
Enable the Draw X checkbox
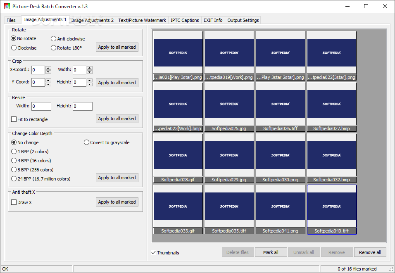coord(21,202)
